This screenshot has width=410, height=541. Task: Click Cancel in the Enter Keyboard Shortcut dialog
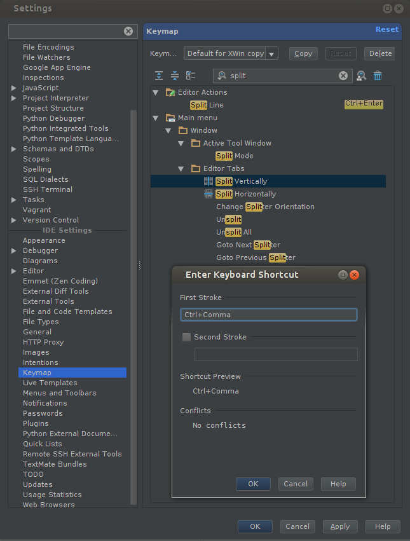pyautogui.click(x=296, y=484)
